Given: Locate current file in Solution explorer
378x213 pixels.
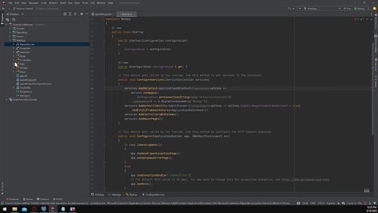Looking at the screenshot, I should 65,14.
